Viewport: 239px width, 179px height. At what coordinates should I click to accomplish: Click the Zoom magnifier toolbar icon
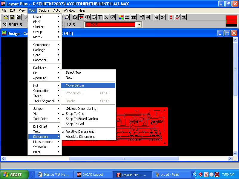pyautogui.click(x=67, y=17)
